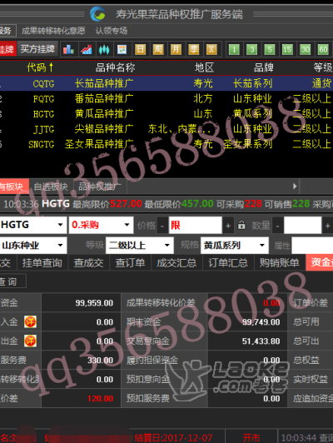
Task: Open the 0.采购 order type dropdown
Action: point(127,225)
